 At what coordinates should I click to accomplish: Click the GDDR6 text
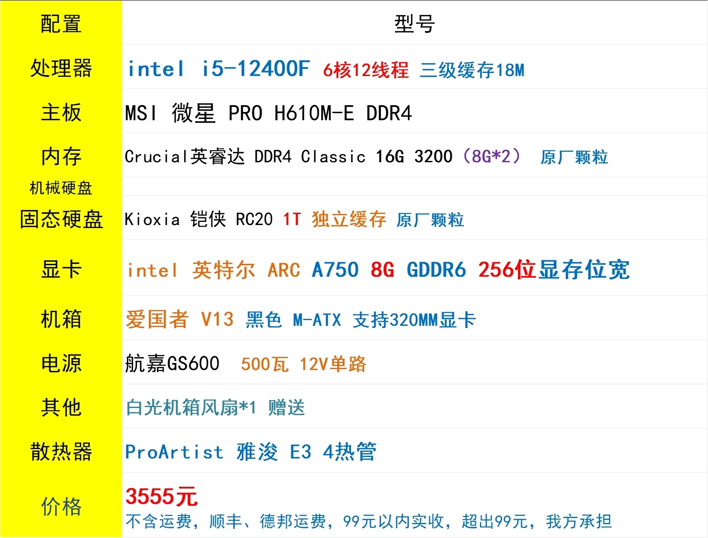[x=437, y=270]
